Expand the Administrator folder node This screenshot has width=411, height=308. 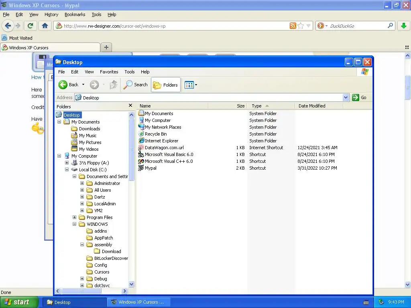(x=82, y=183)
